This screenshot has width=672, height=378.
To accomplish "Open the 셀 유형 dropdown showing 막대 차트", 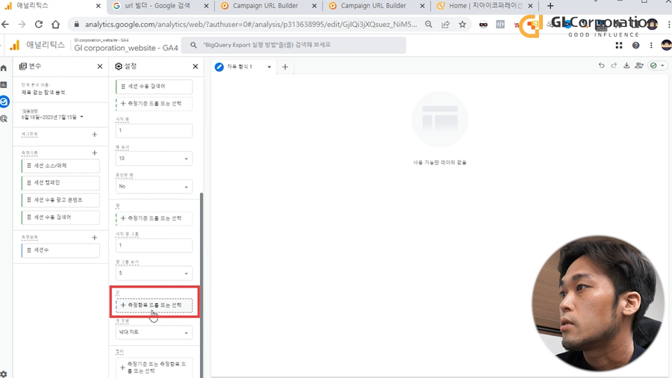I will [154, 332].
